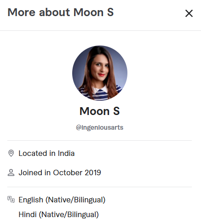Click the Hindi language entry

[x=58, y=214]
